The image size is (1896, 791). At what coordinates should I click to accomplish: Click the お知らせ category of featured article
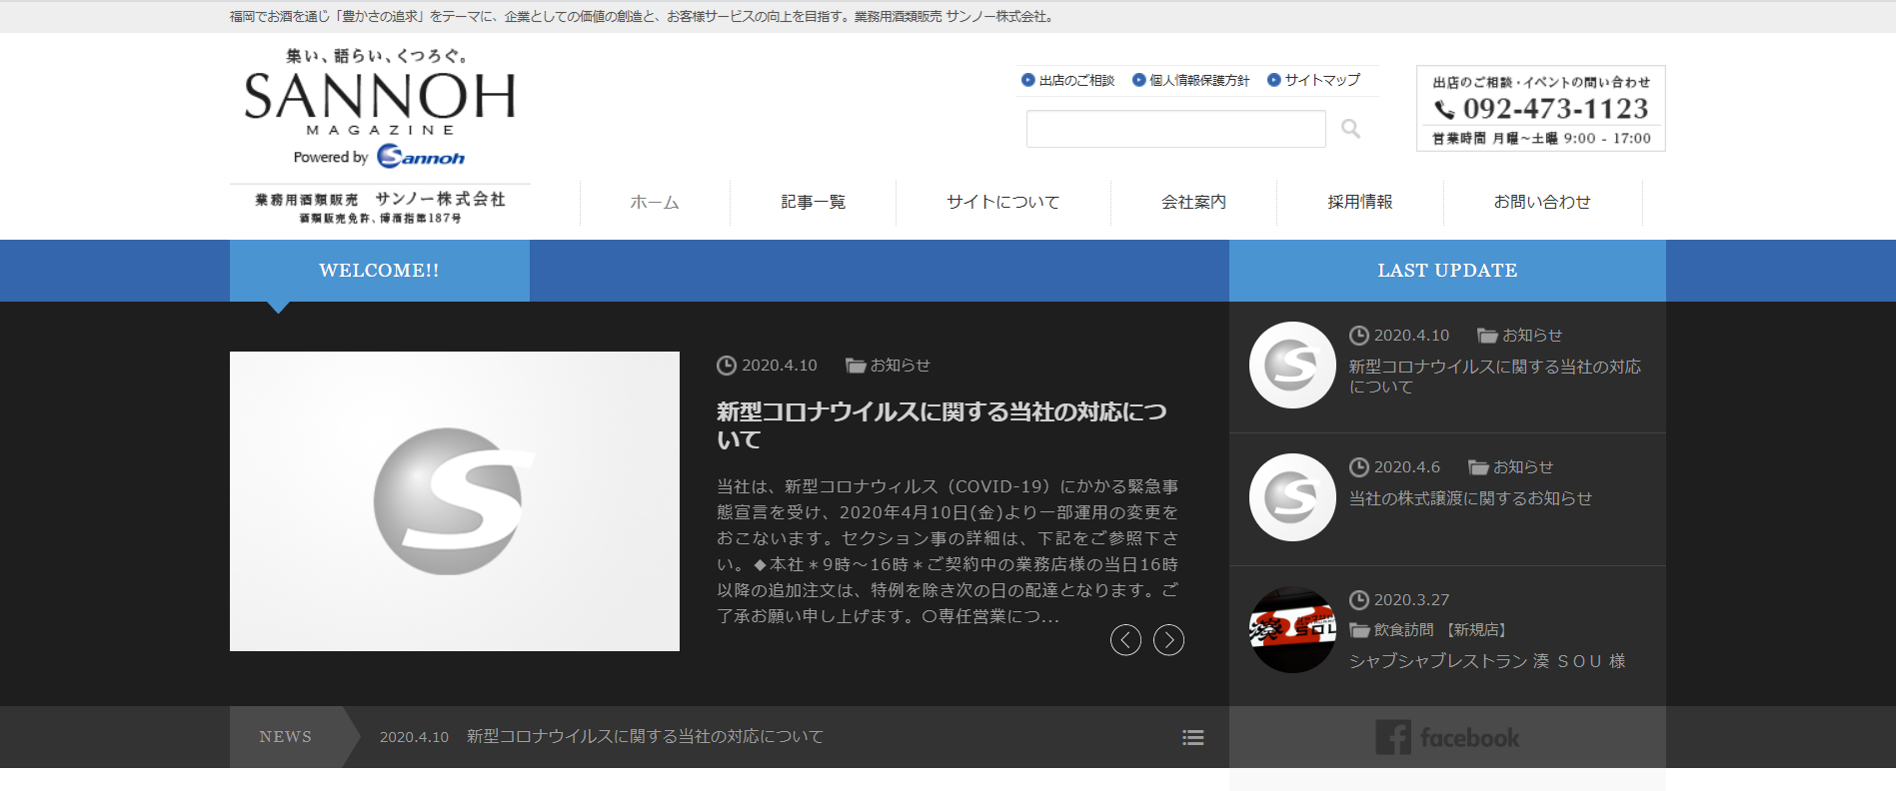tap(900, 366)
